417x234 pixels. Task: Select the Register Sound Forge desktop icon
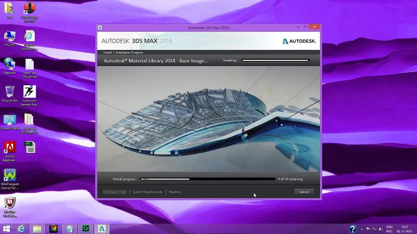(29, 40)
